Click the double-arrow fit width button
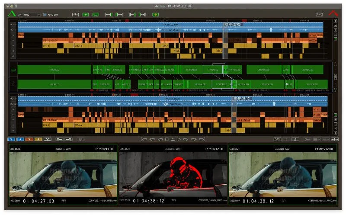 [334, 139]
